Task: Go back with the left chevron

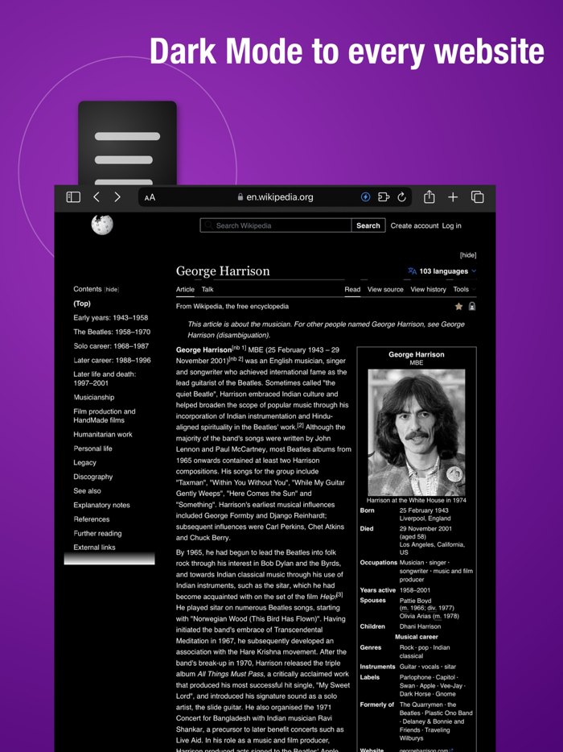Action: [x=97, y=197]
